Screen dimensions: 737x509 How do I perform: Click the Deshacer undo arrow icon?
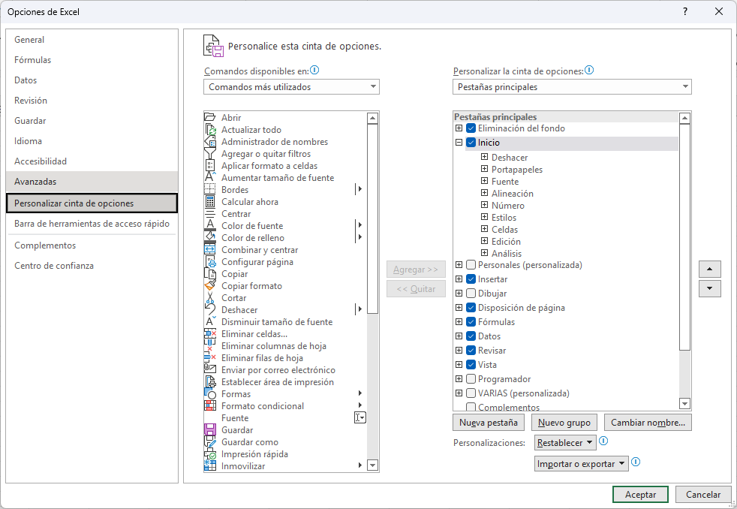pyautogui.click(x=209, y=310)
